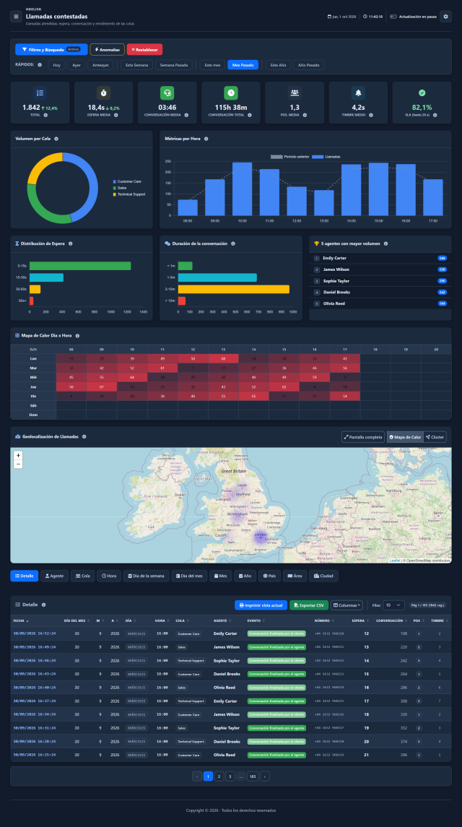Sort table by ESPERA column
462x827 pixels.
[359, 620]
